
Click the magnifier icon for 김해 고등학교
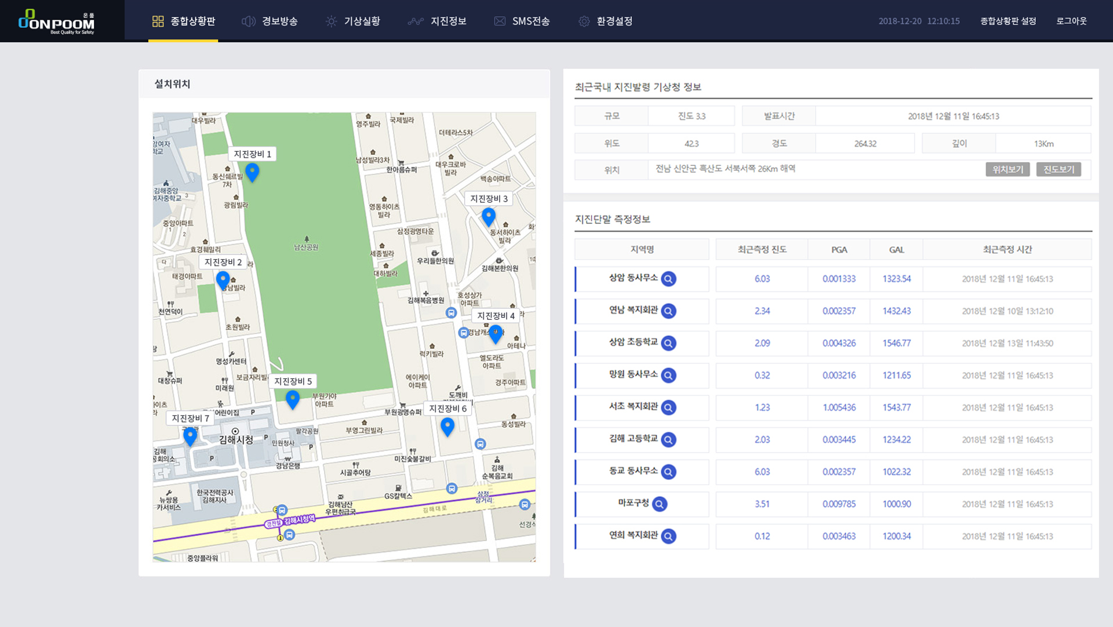[668, 440]
